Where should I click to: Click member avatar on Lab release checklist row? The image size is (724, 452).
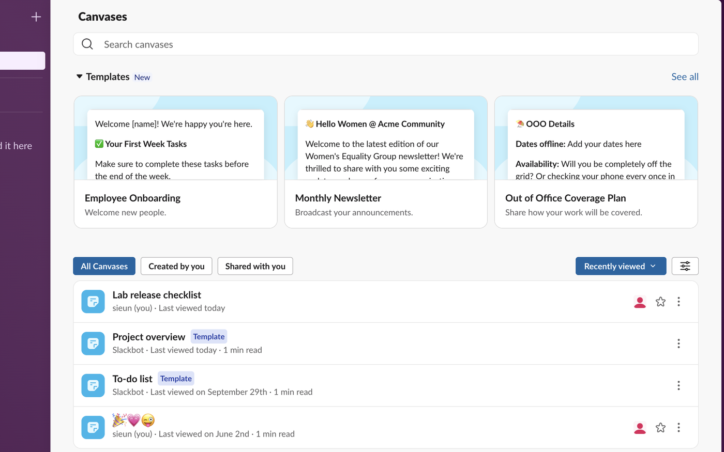(640, 302)
